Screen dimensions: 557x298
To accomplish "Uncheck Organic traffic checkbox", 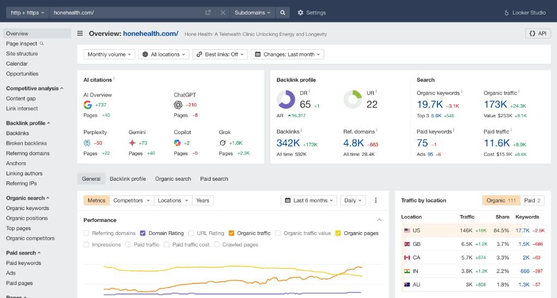I will coord(232,233).
